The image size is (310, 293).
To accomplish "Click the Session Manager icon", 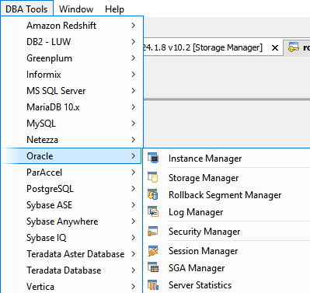I will click(x=153, y=250).
